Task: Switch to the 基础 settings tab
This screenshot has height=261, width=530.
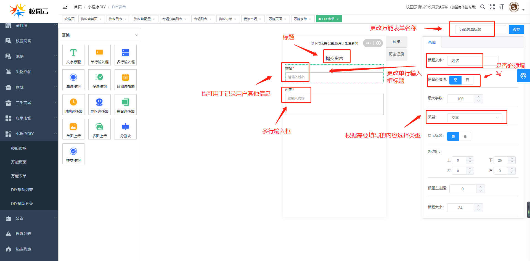Action: tap(432, 42)
